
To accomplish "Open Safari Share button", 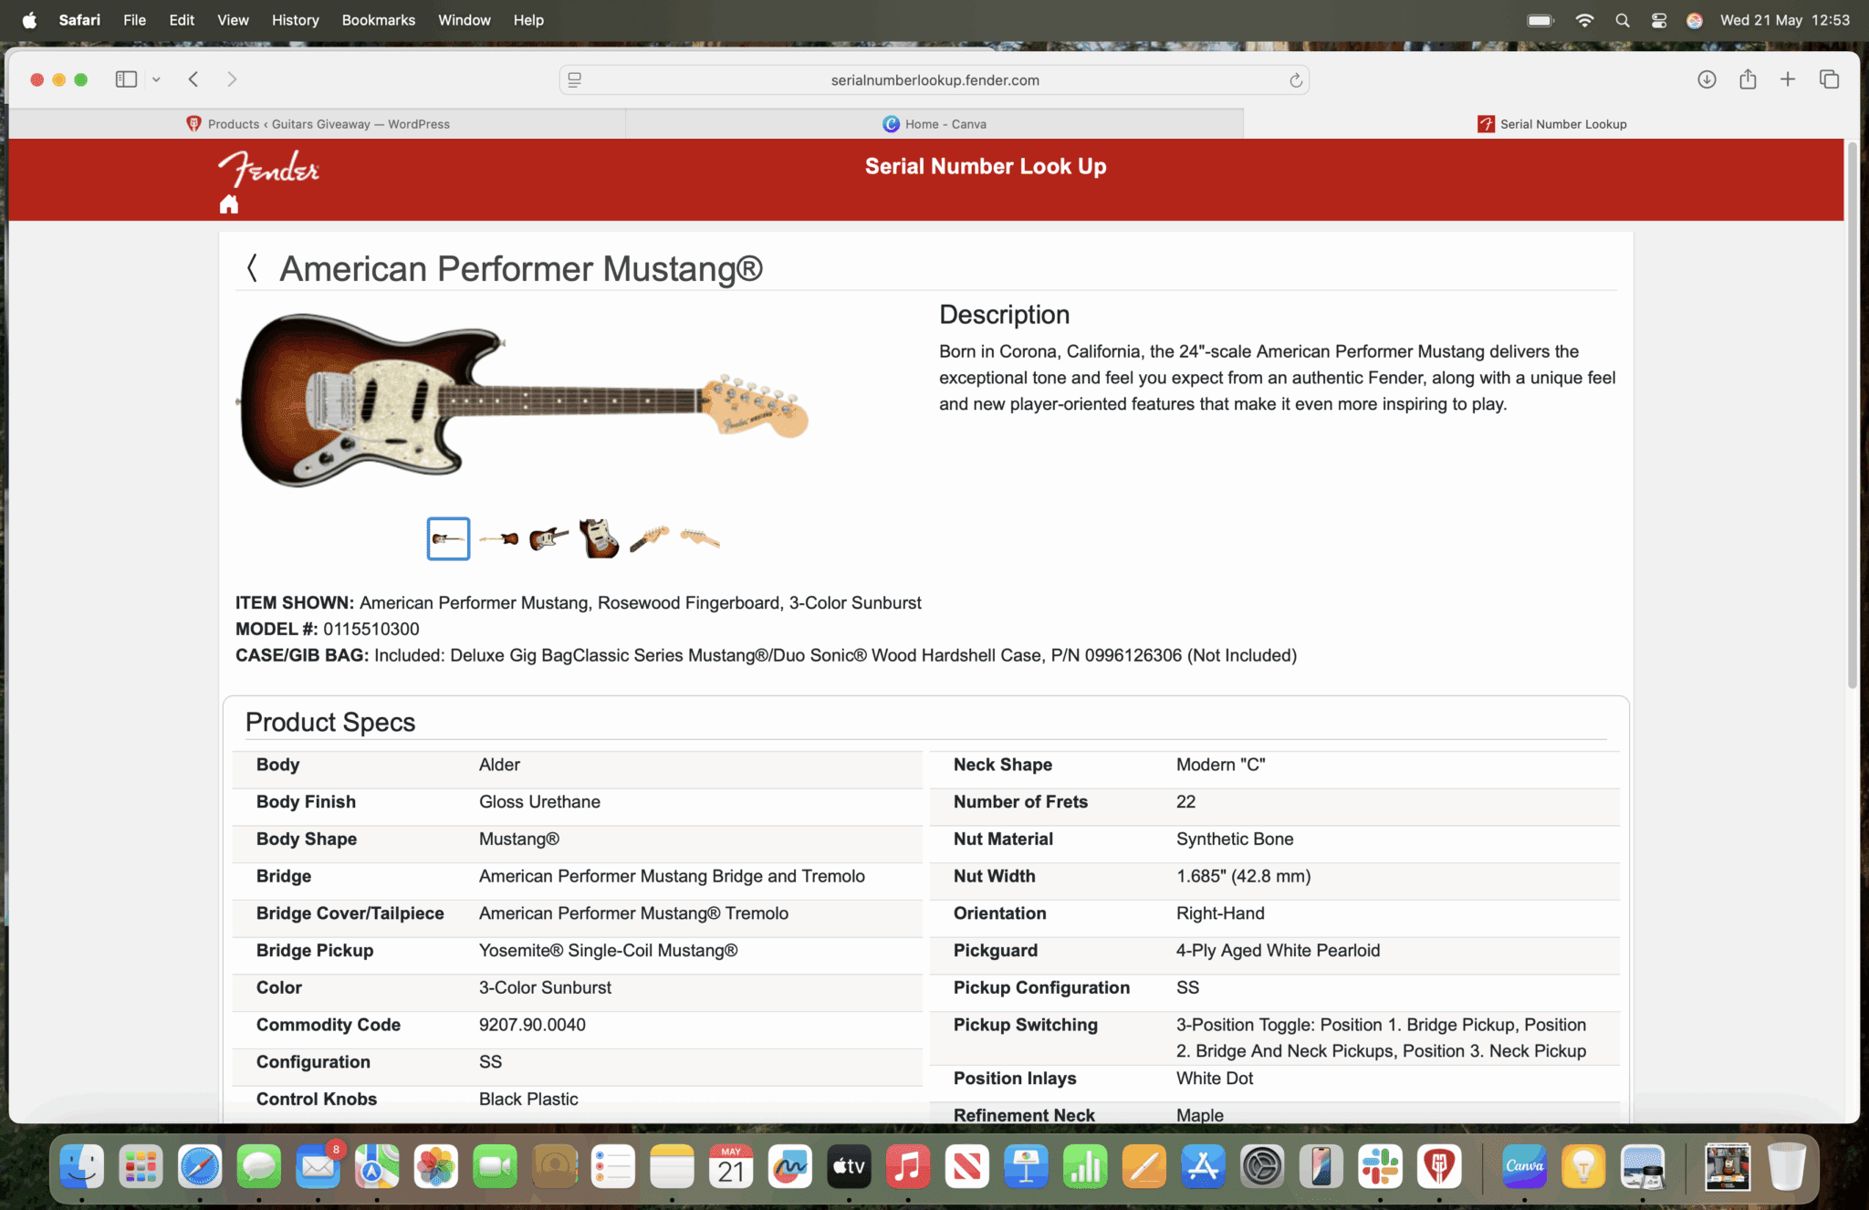I will click(1748, 79).
